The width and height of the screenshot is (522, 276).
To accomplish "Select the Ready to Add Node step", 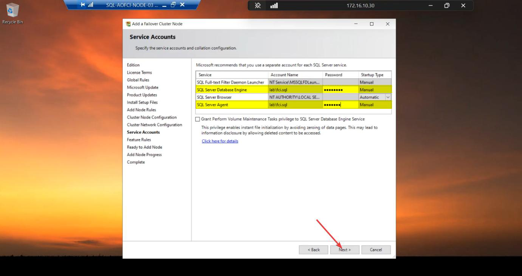I will tap(144, 147).
